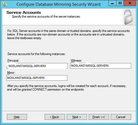
Task: Go to the previous page with Back
Action: [x=55, y=117]
